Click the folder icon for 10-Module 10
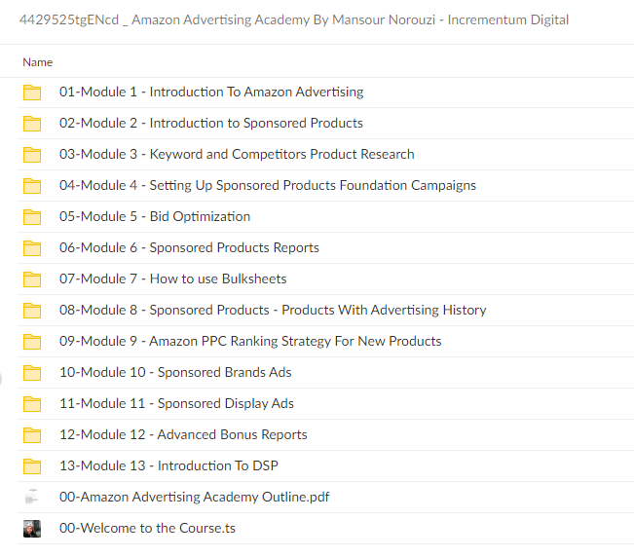 [x=32, y=373]
